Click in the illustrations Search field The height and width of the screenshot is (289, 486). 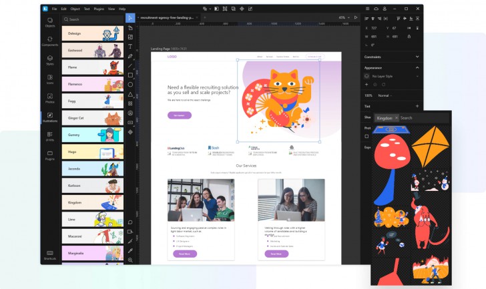(x=93, y=19)
